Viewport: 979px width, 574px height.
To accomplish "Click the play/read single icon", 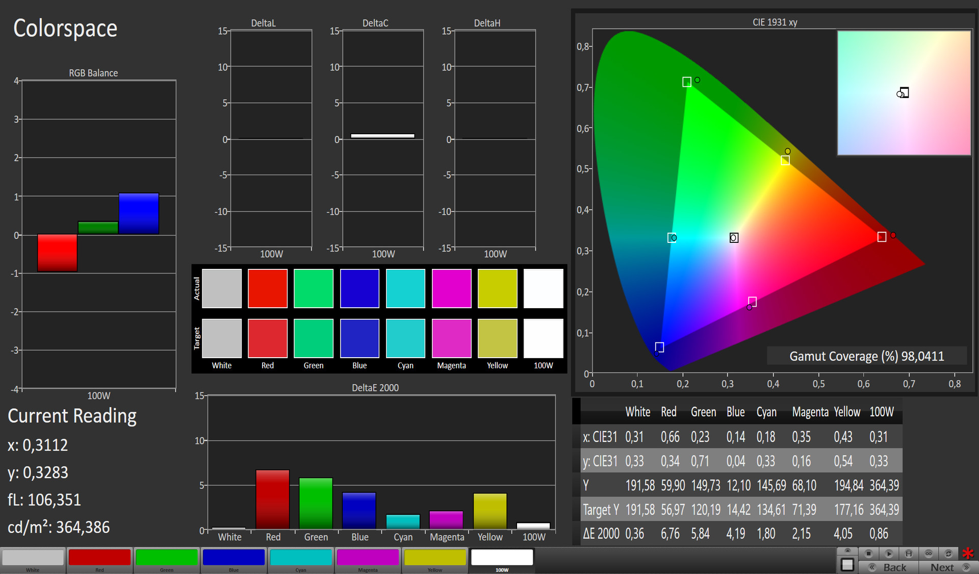I will (889, 554).
